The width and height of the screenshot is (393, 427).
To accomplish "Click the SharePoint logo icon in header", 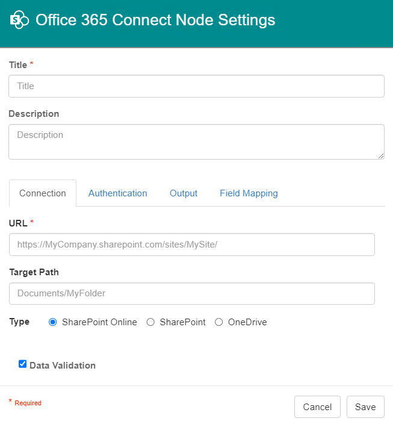I will pos(19,20).
